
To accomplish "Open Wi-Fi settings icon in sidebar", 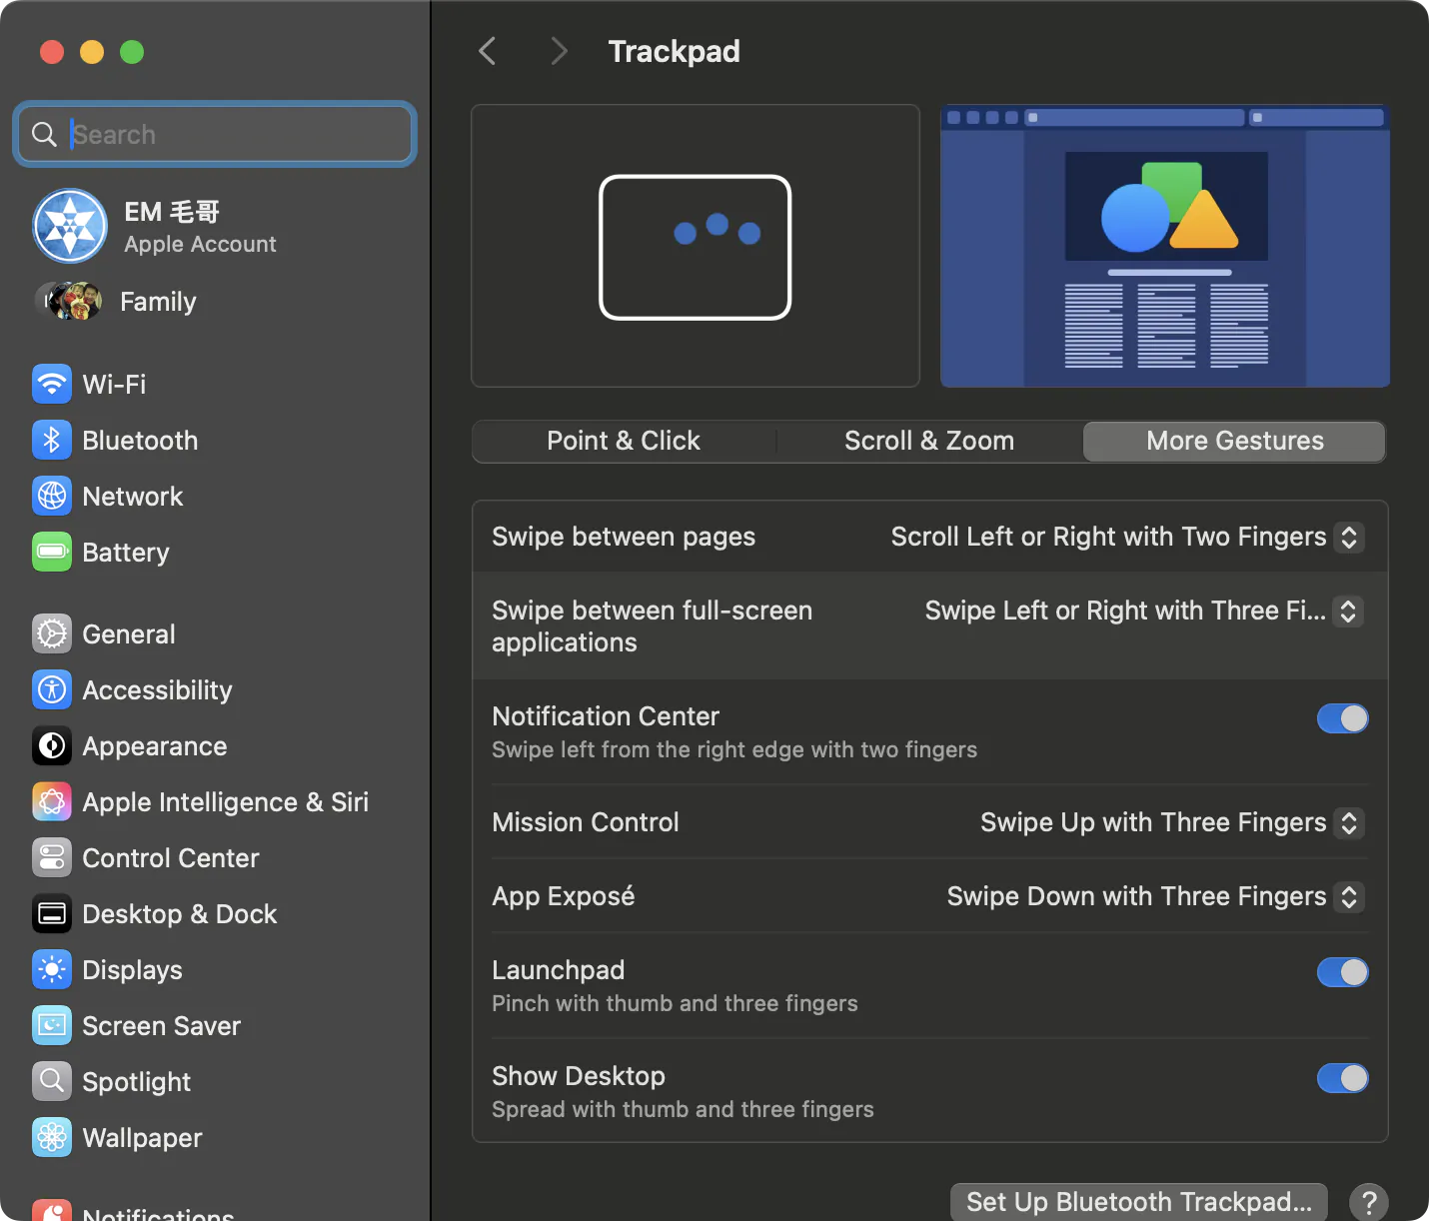I will 52,384.
